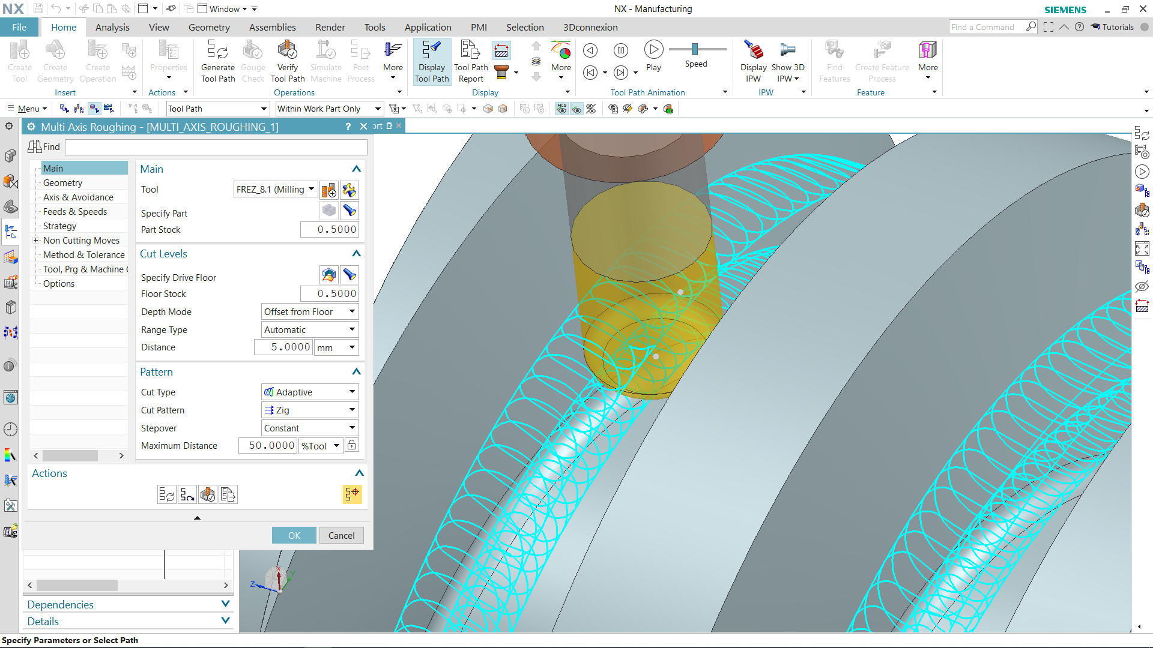Click the Part Stock value field
The width and height of the screenshot is (1153, 648).
click(x=330, y=229)
